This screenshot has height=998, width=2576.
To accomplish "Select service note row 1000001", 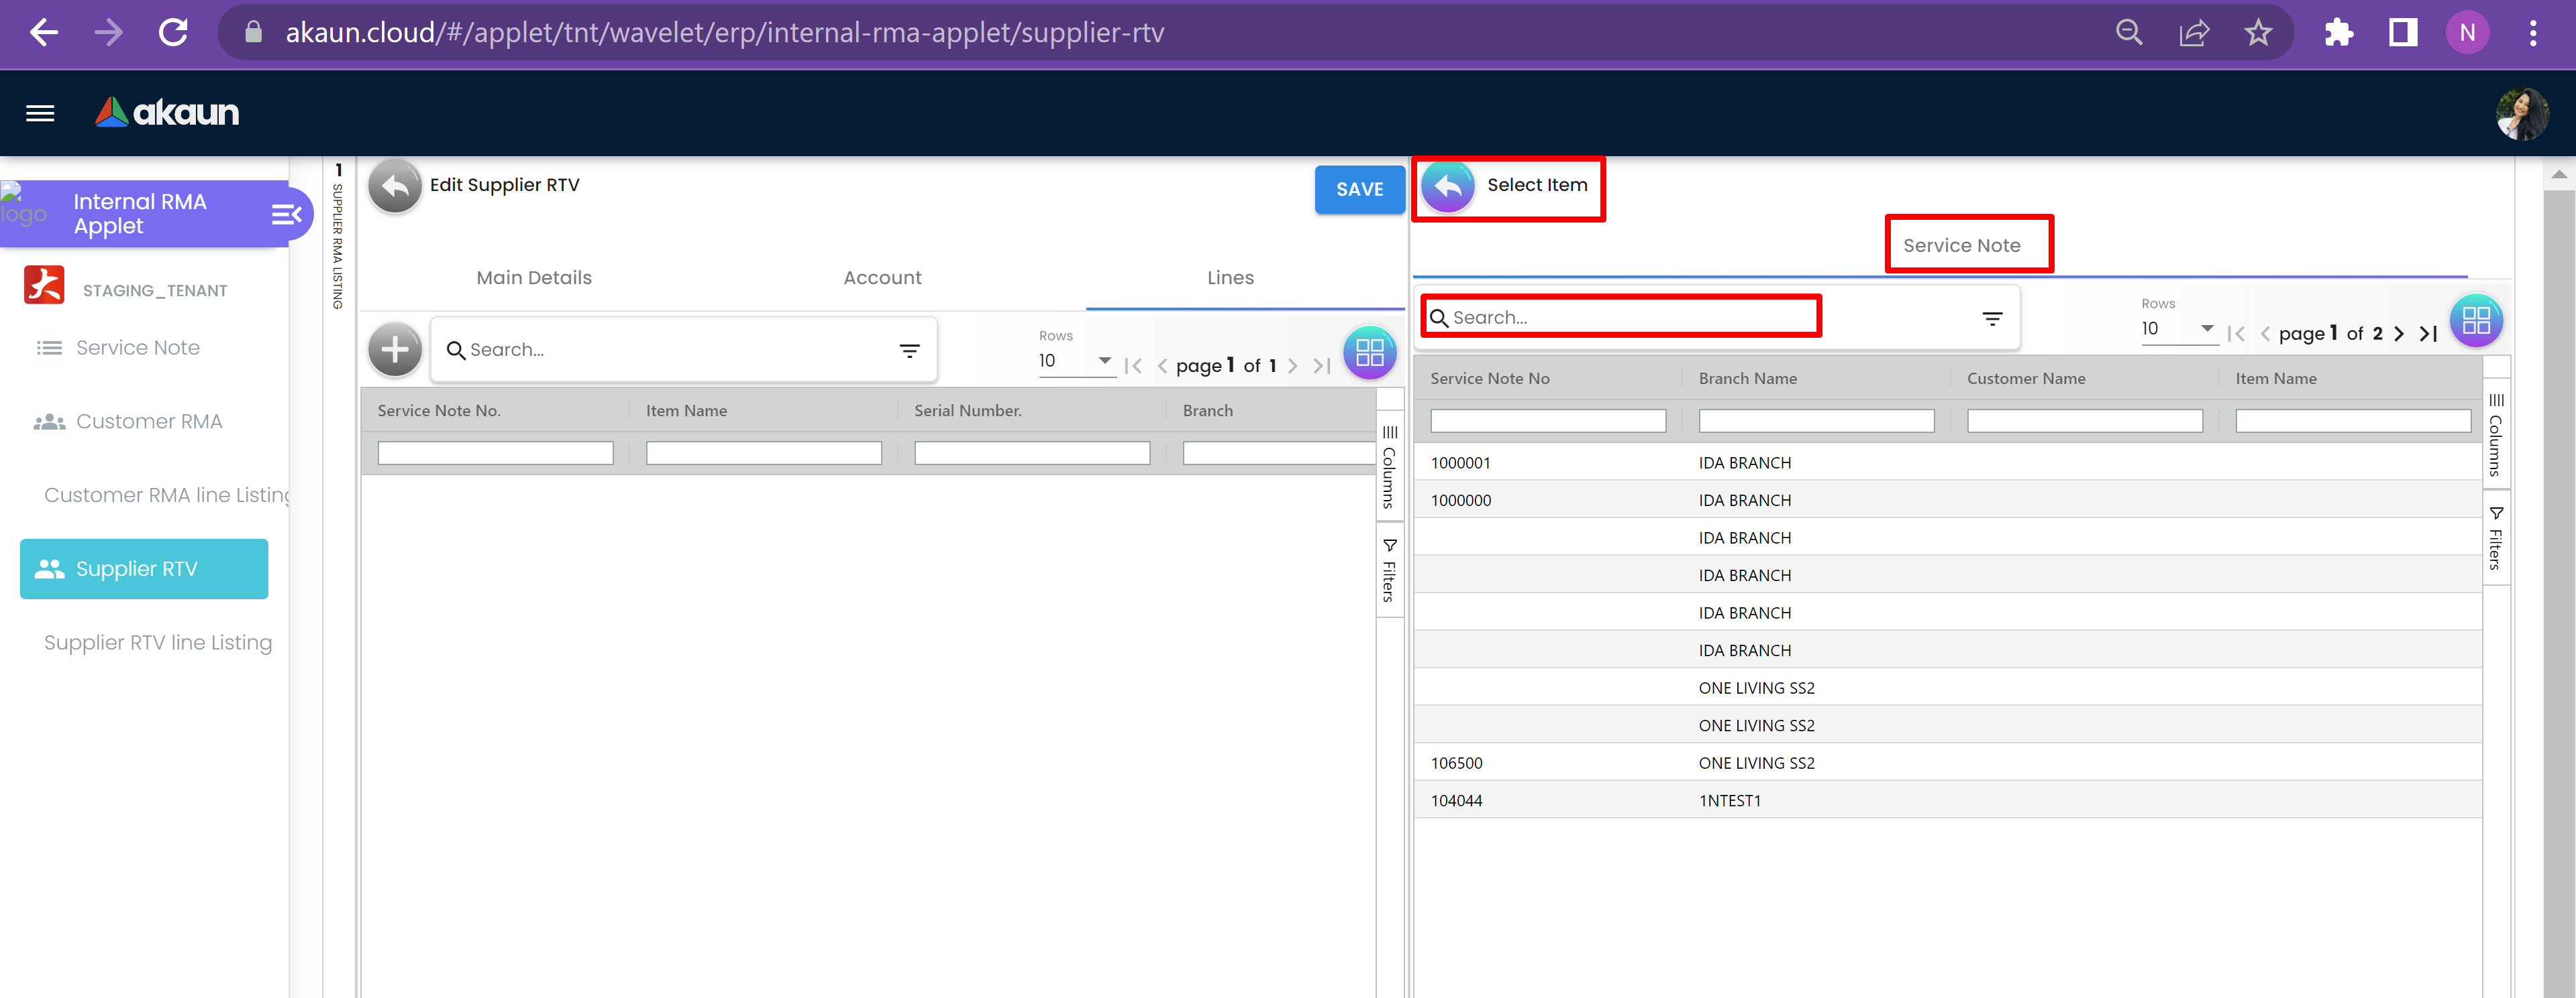I will [1460, 462].
